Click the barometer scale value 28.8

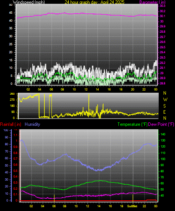tap(162, 83)
